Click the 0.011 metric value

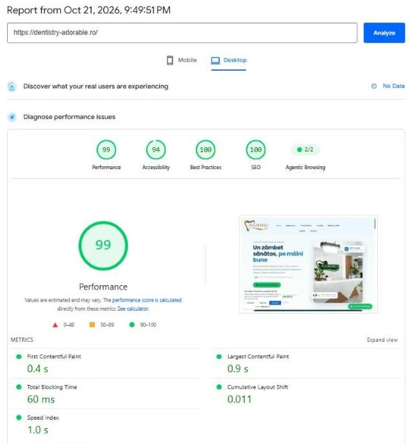pyautogui.click(x=239, y=399)
